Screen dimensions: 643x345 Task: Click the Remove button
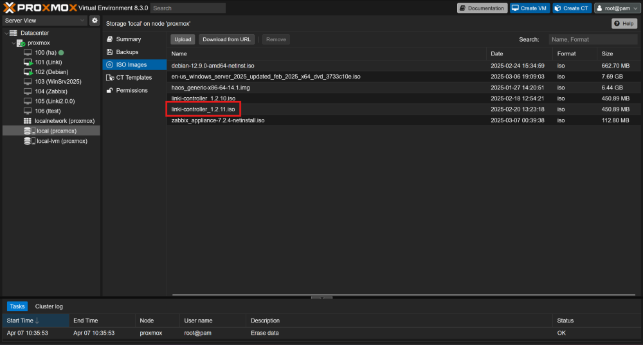point(276,39)
